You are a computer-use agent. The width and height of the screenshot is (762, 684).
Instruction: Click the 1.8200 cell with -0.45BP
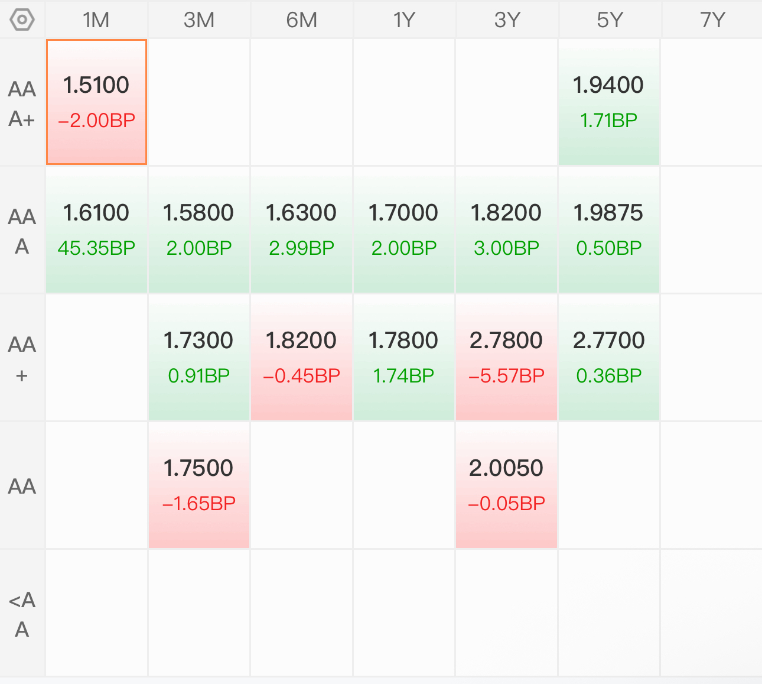[301, 358]
